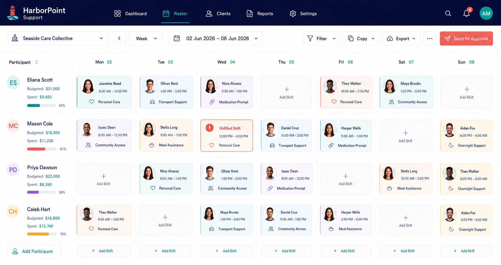Click plus icon in Priya Dawson Monday empty slot

104,176
